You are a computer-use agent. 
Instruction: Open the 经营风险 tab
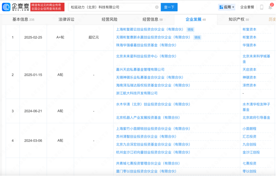[x=109, y=20]
